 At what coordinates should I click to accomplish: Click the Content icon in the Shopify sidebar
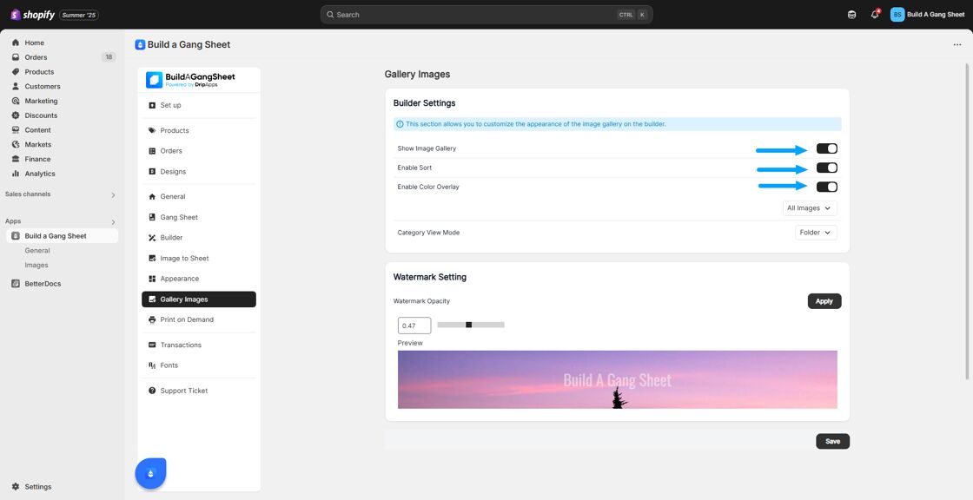[16, 129]
